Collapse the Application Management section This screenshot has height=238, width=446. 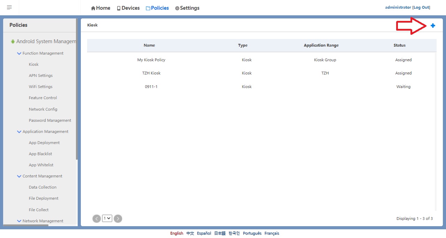[19, 132]
